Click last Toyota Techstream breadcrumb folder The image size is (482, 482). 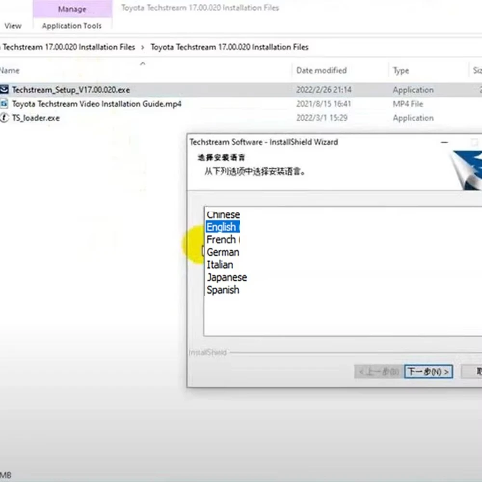click(x=229, y=47)
